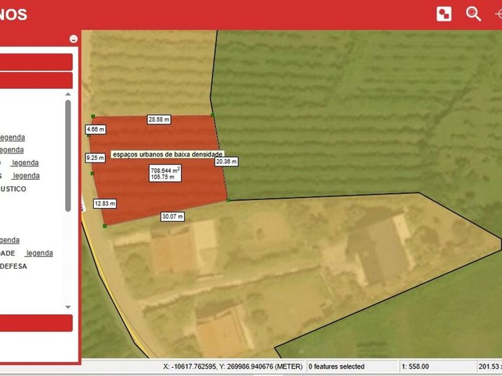Pick the vertex handle where polygon meets black boundary line
Image resolution: width=502 pixels, height=376 pixels.
pyautogui.click(x=229, y=200)
